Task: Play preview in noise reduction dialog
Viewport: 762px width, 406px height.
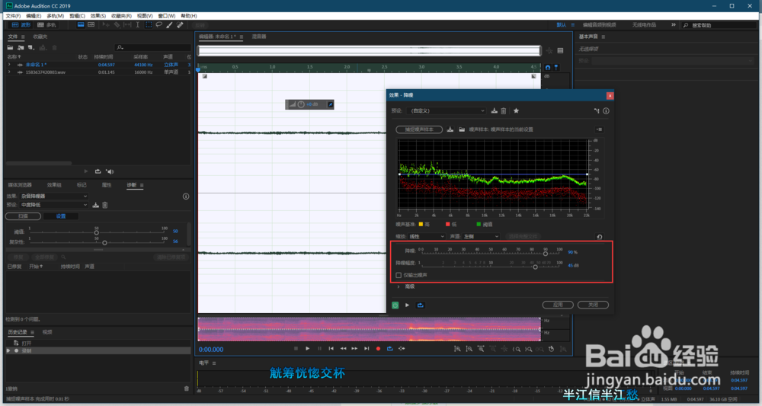Action: [407, 305]
